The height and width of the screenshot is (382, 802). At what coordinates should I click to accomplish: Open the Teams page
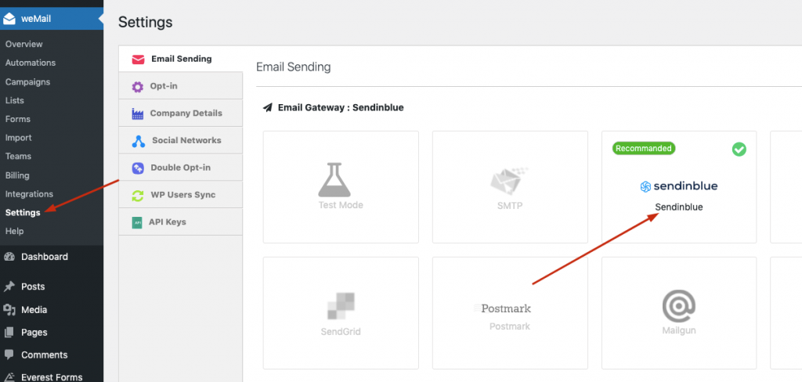(x=18, y=156)
